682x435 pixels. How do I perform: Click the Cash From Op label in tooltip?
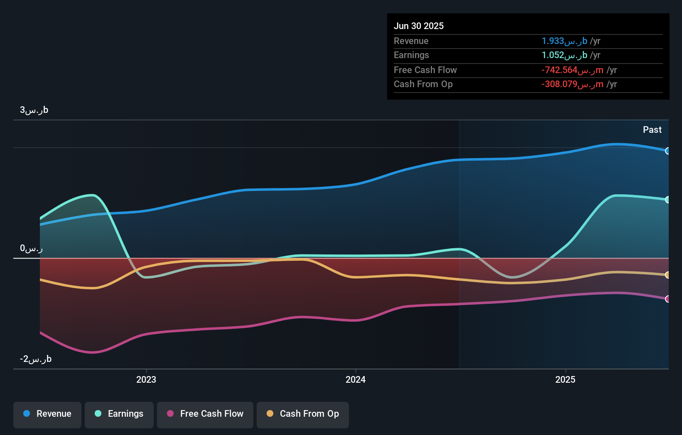point(423,84)
